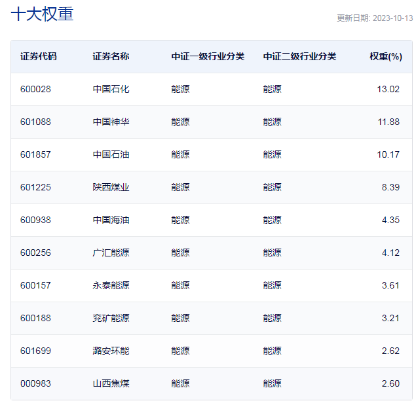Screen dimensions: 416x403
Task: Select stock name 陕西煤业
Action: click(x=111, y=187)
